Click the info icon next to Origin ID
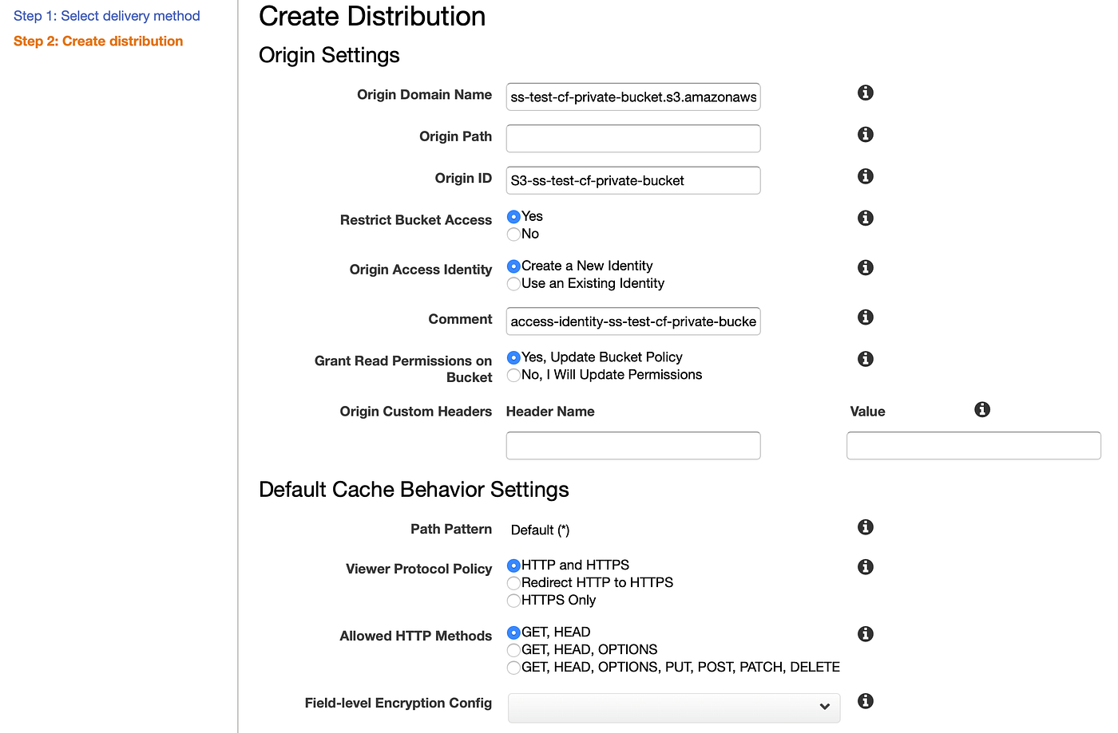Image resolution: width=1118 pixels, height=733 pixels. coord(865,176)
